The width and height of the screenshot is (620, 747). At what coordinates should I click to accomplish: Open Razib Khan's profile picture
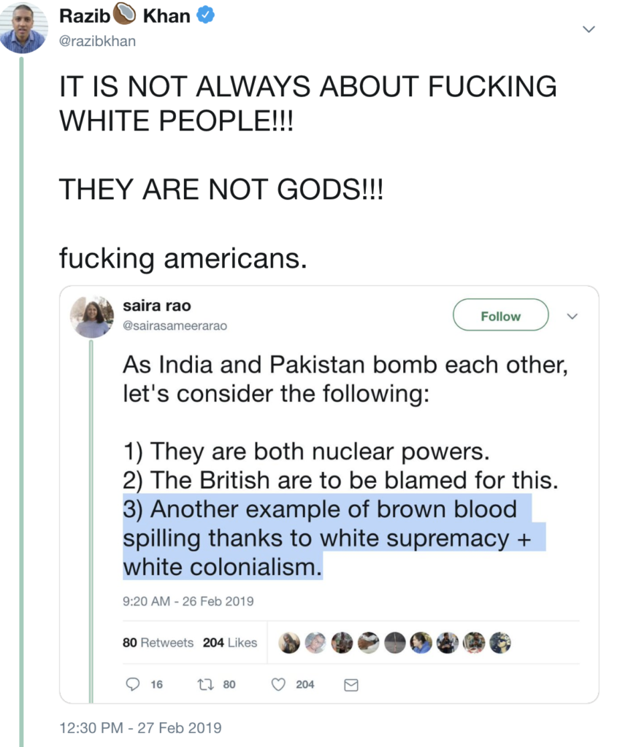pyautogui.click(x=23, y=27)
